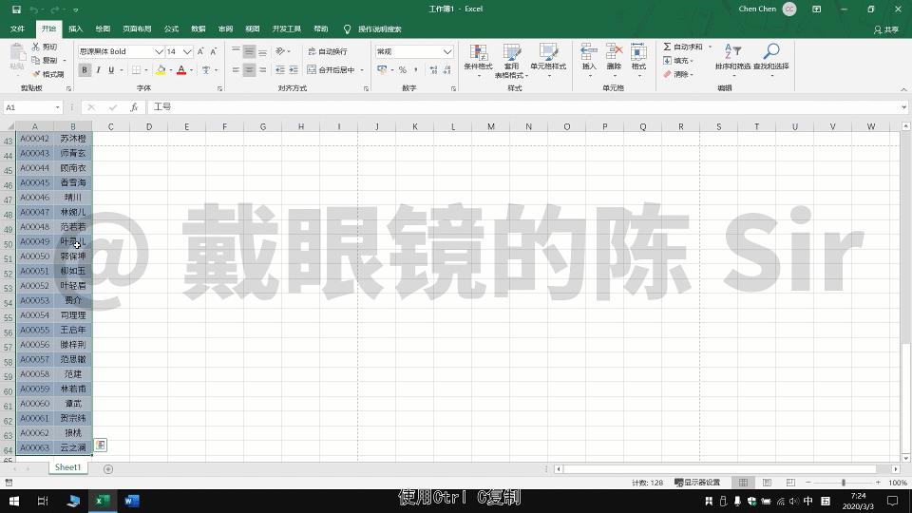Switch to the Page Layout (页面布局) tab
Screen dimensions: 912x513
pyautogui.click(x=137, y=28)
